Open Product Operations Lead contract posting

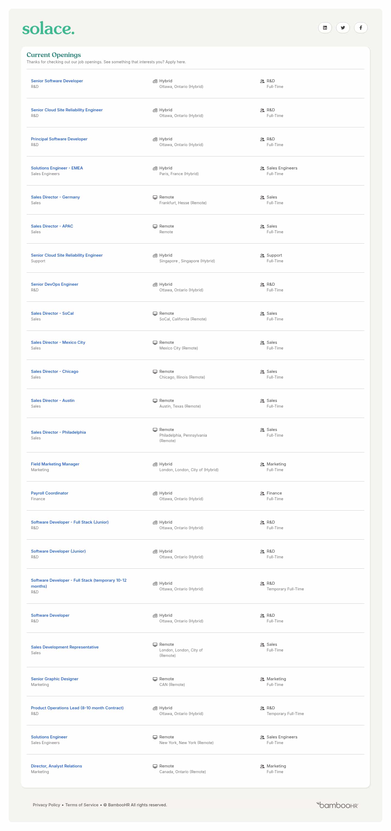pyautogui.click(x=77, y=708)
